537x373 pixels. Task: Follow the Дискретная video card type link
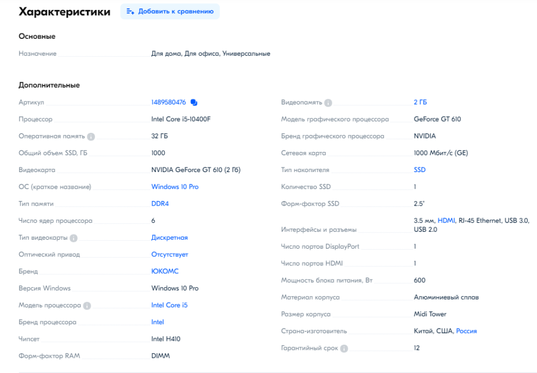click(169, 237)
